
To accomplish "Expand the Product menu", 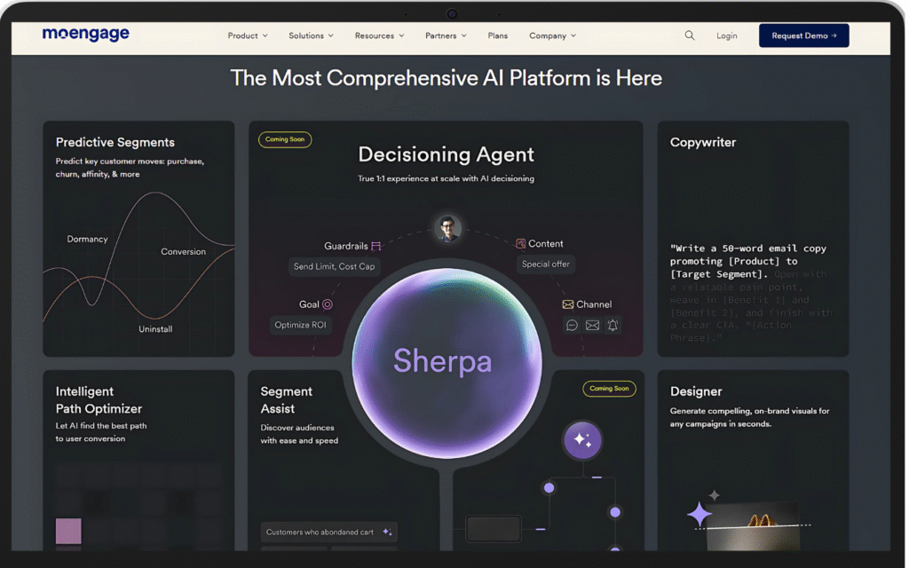I will click(248, 35).
